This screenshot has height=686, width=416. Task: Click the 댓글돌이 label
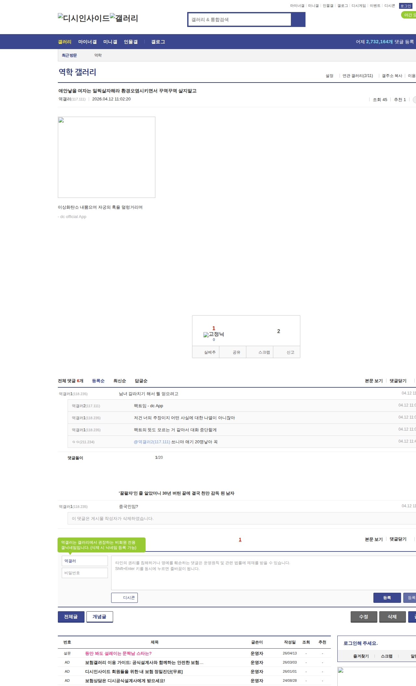[x=75, y=458]
